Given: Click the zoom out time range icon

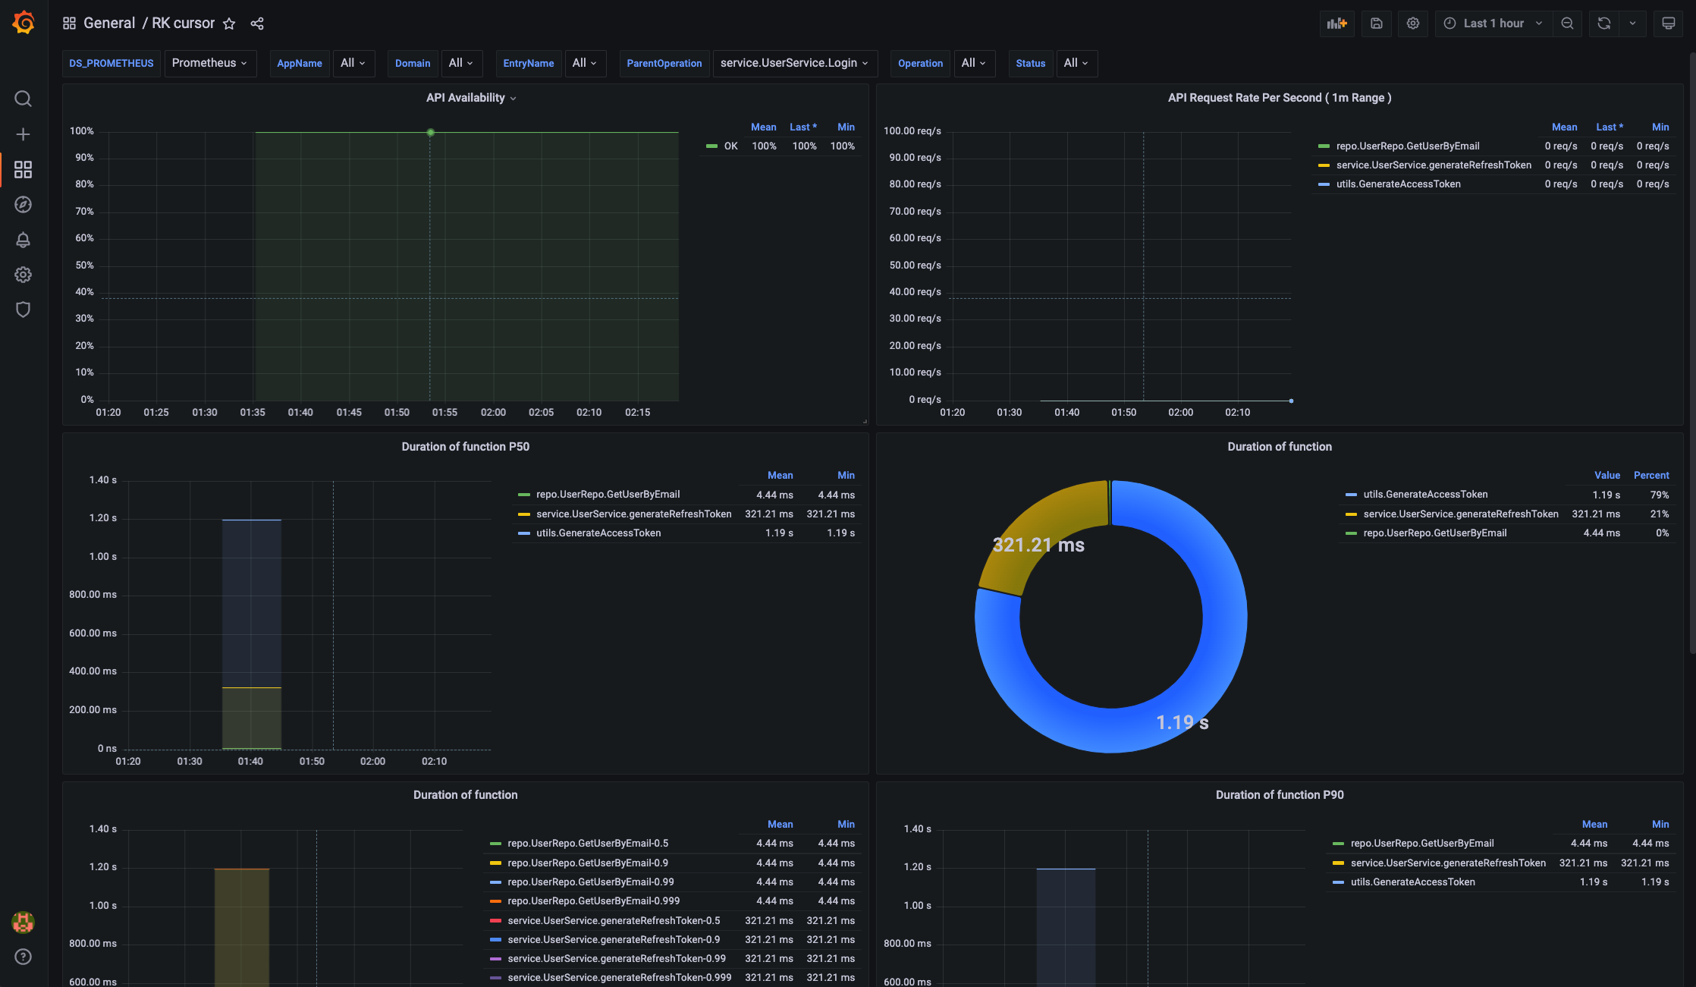Looking at the screenshot, I should pyautogui.click(x=1567, y=24).
